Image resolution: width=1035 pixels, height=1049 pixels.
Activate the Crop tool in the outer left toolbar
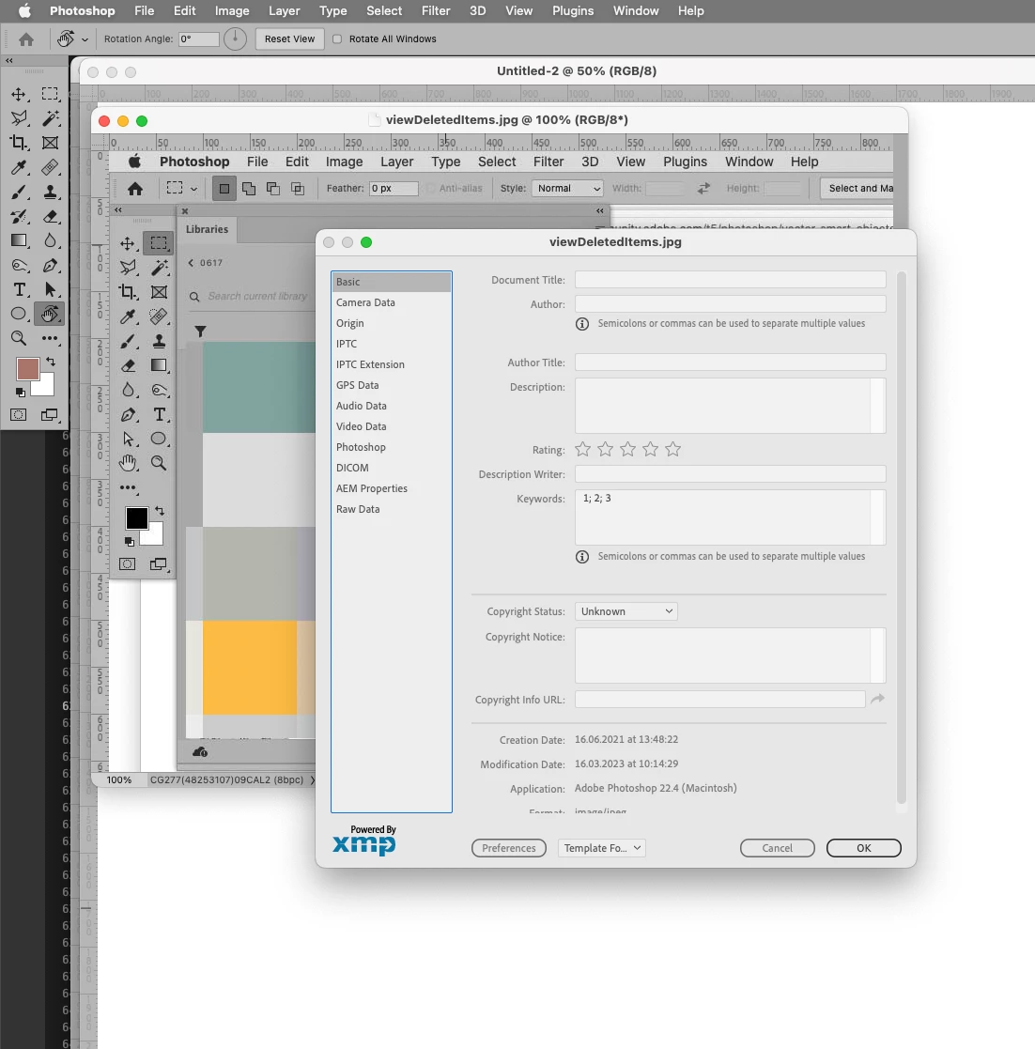click(x=19, y=143)
